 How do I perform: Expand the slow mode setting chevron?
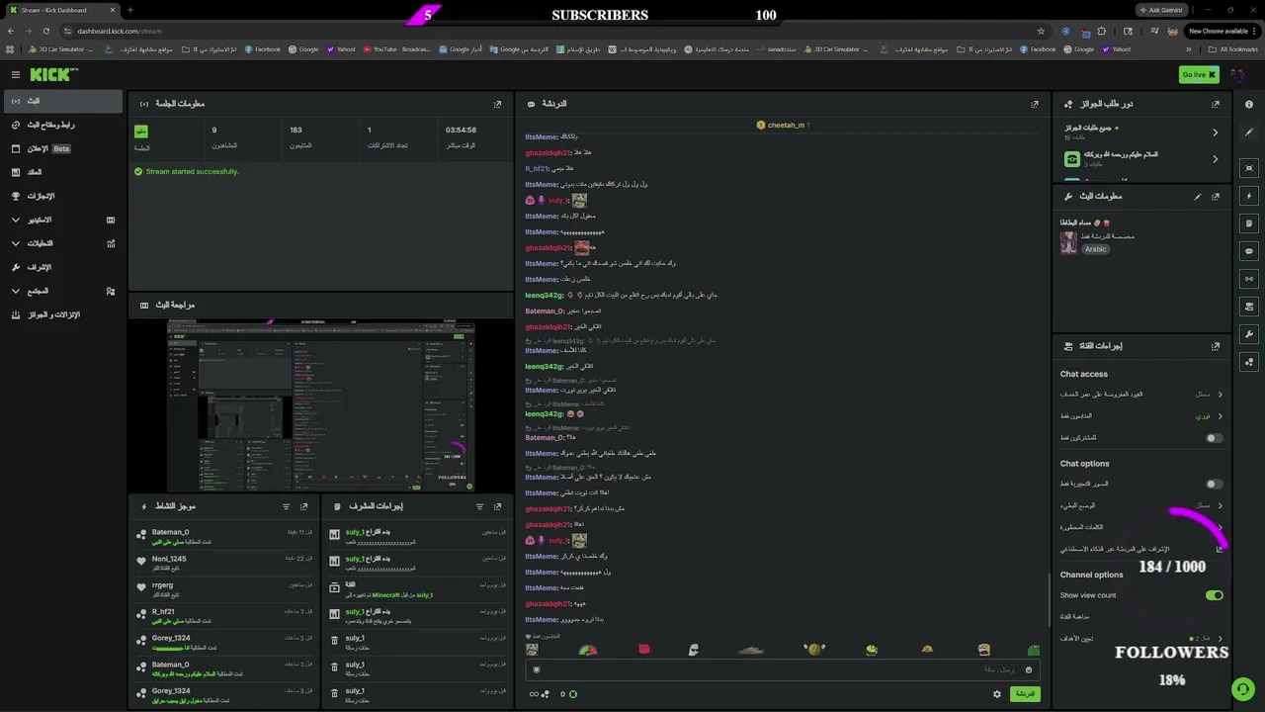click(x=1220, y=505)
